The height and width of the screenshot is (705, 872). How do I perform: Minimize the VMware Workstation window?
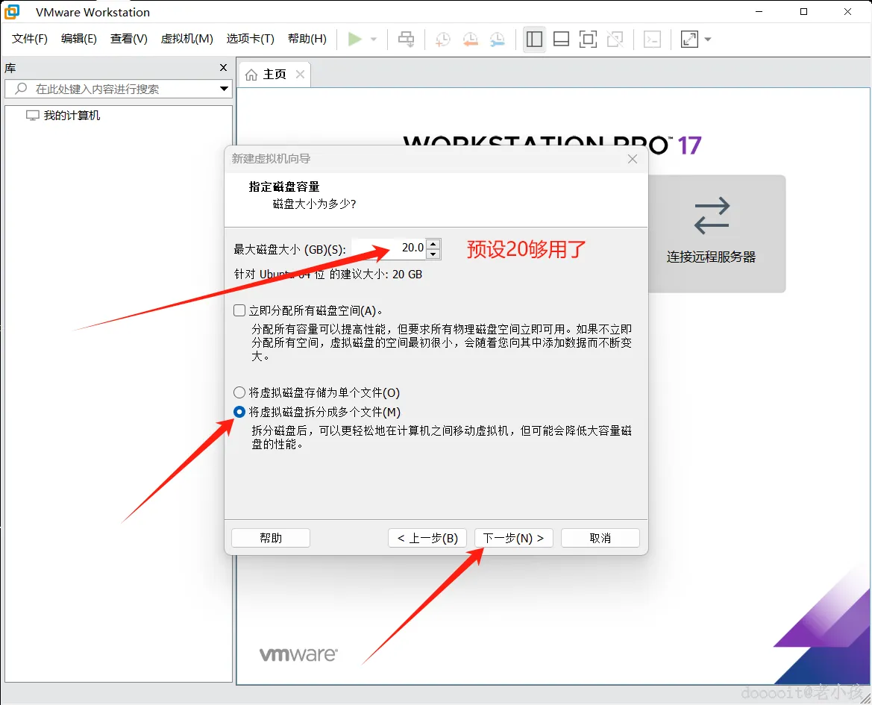pyautogui.click(x=759, y=12)
